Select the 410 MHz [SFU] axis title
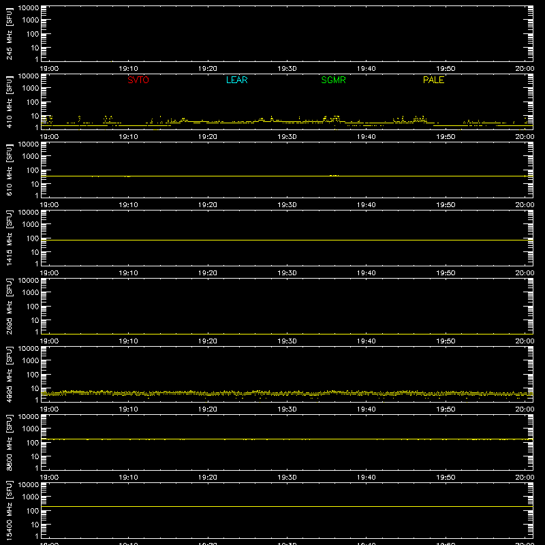Viewport: 545px width, 545px height. click(9, 102)
